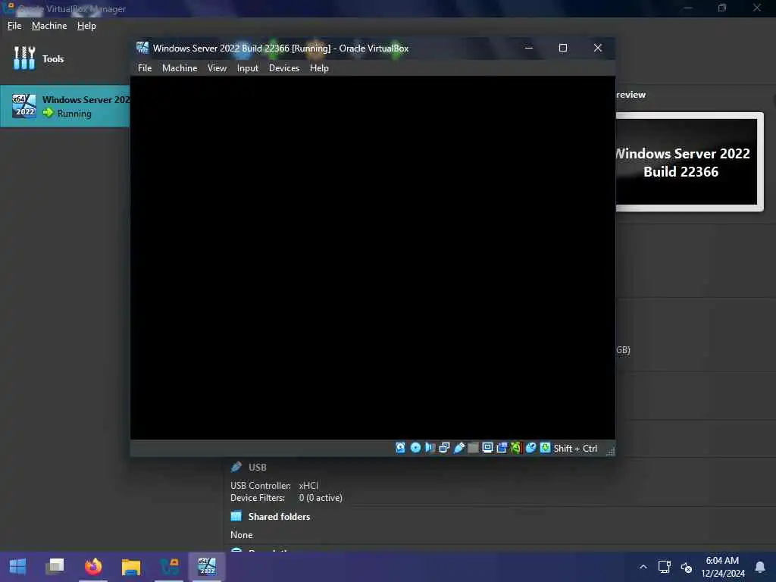
Task: Open Help menu in VirtualBox Manager
Action: click(86, 26)
